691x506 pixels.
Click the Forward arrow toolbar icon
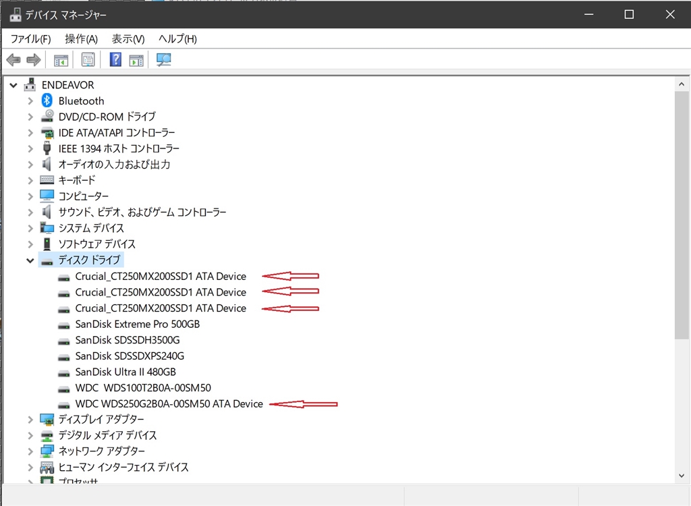coord(34,59)
